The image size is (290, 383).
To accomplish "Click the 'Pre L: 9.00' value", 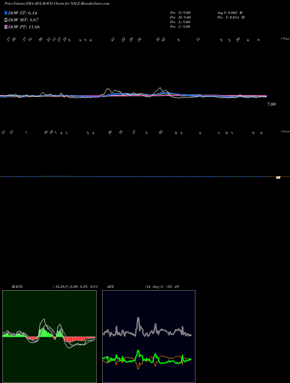I will pyautogui.click(x=180, y=22).
